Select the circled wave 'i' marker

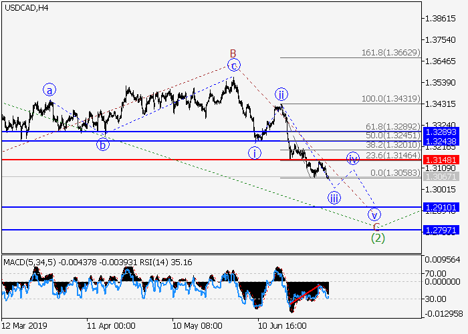click(x=255, y=153)
